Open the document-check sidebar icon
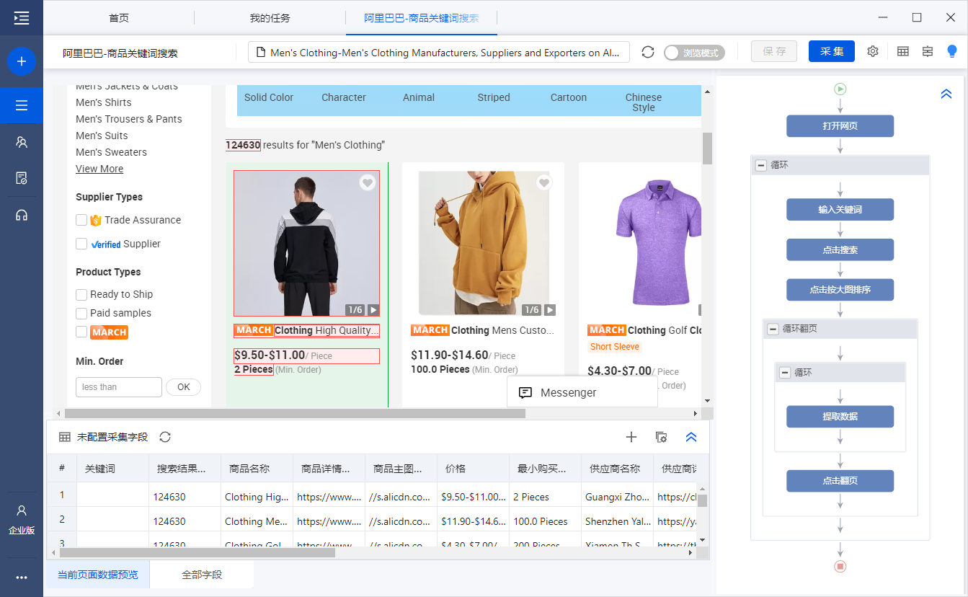Screen dimensions: 968x597 (x=22, y=178)
